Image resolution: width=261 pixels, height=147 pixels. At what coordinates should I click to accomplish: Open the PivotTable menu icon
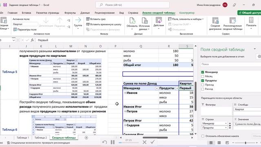pyautogui.click(x=4, y=24)
